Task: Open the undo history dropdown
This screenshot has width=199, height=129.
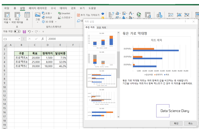Action: (x=33, y=31)
